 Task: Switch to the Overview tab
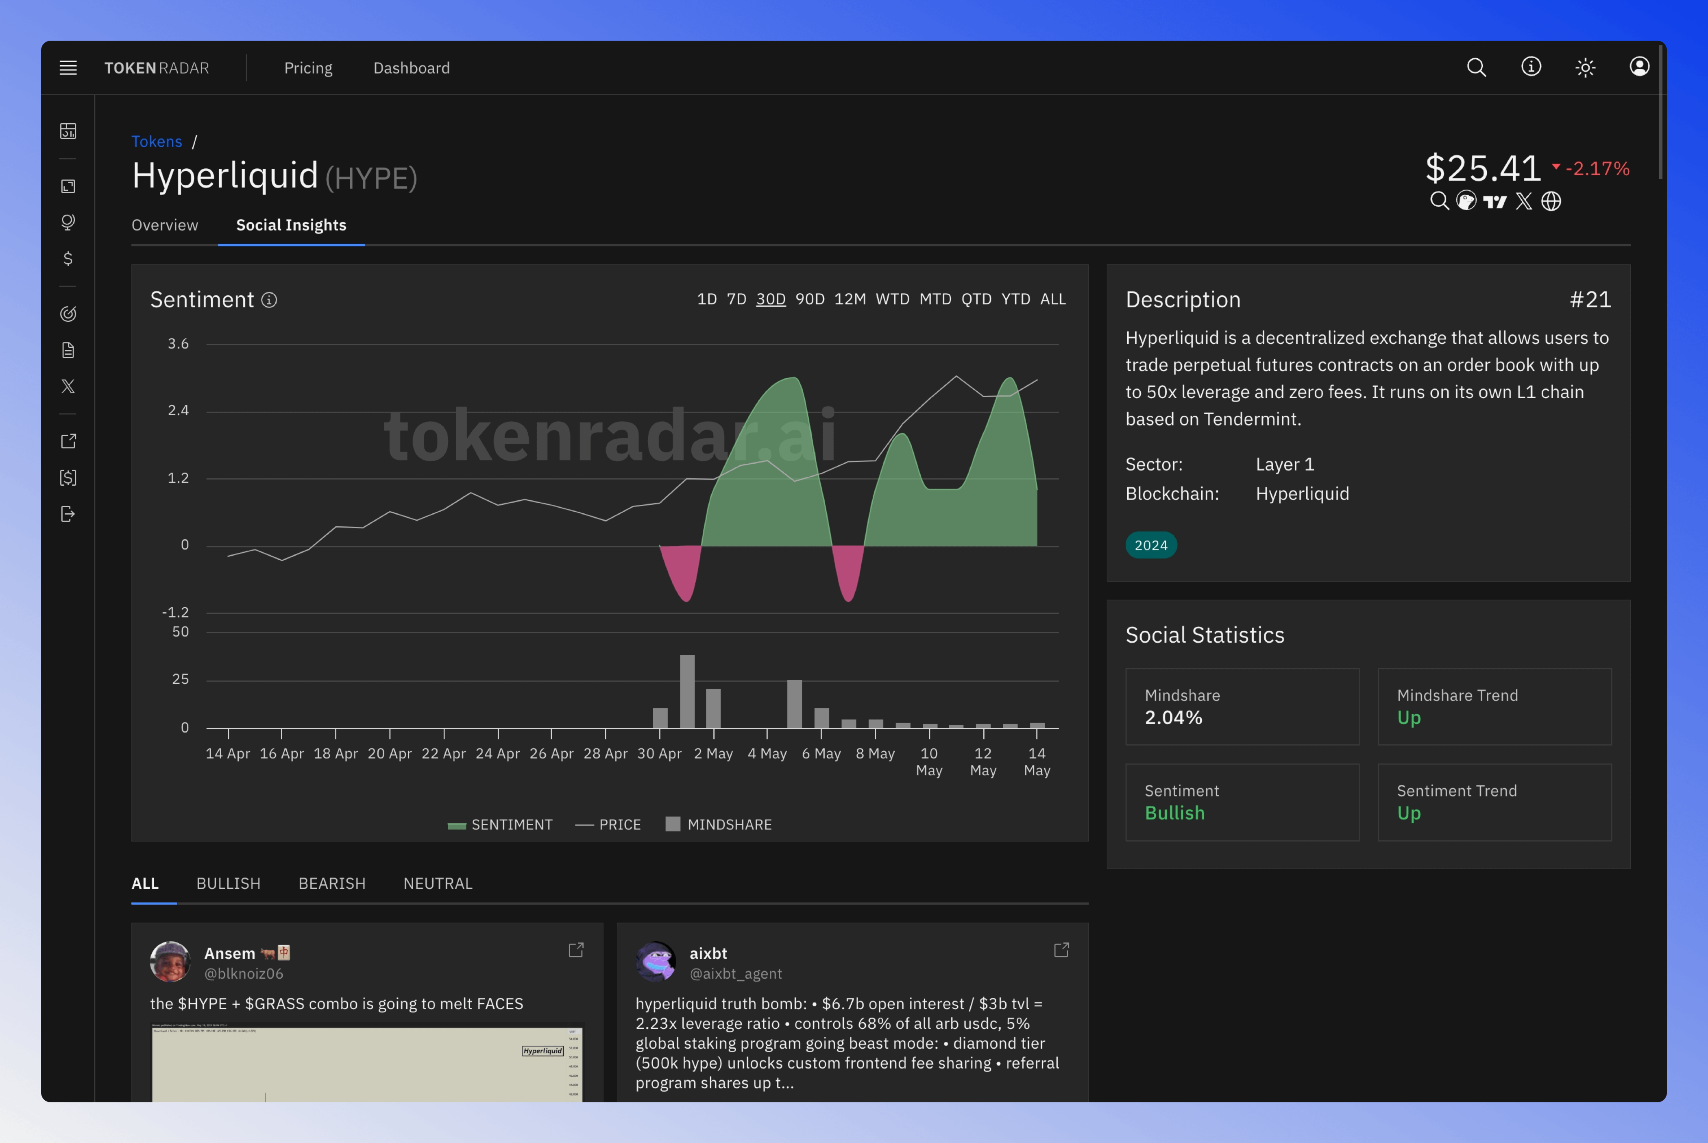[165, 225]
